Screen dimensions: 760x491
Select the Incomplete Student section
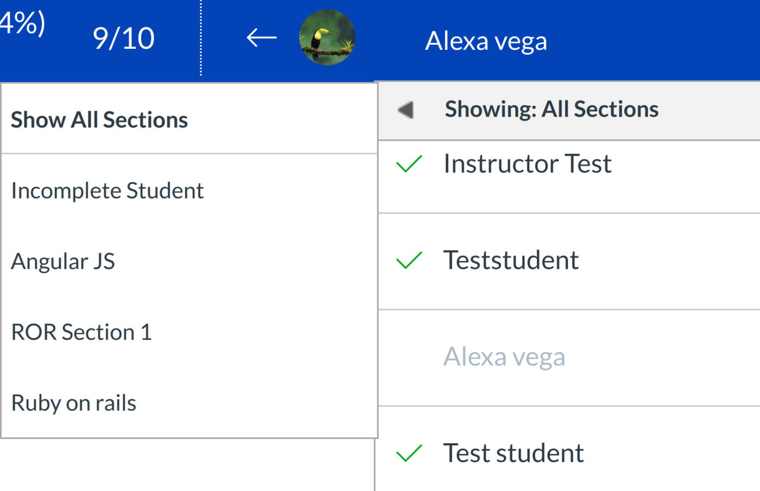(x=107, y=191)
